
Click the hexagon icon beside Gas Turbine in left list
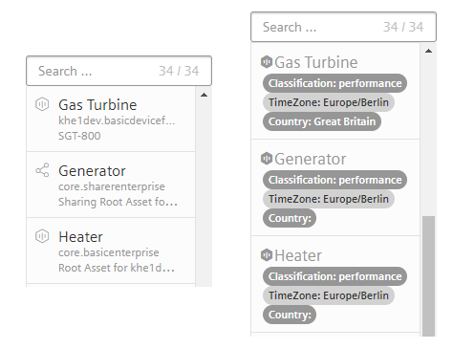(x=42, y=104)
